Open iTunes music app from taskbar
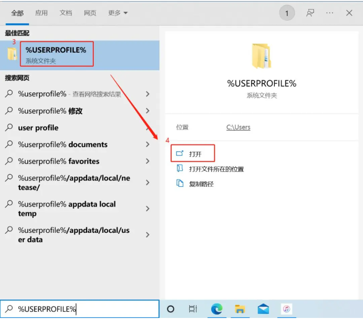 click(287, 309)
